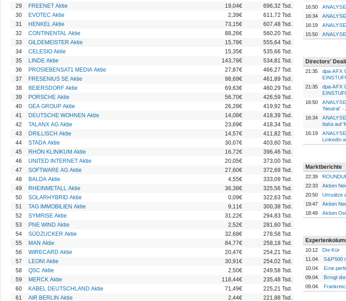
Task: Open the 22:39 ROUNDUP market report
Action: click(x=334, y=177)
